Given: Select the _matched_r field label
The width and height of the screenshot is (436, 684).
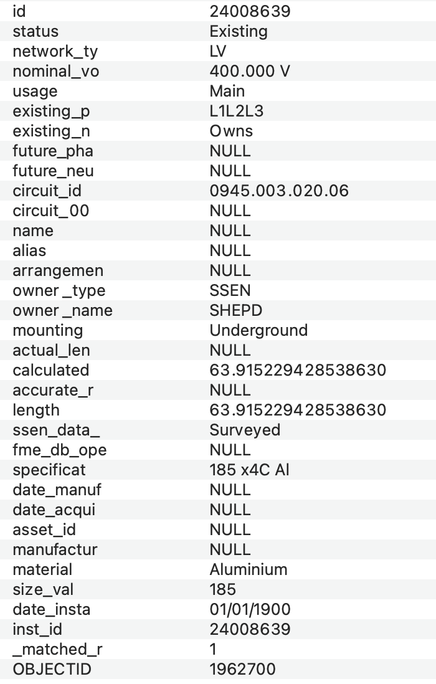Looking at the screenshot, I should pos(57,649).
